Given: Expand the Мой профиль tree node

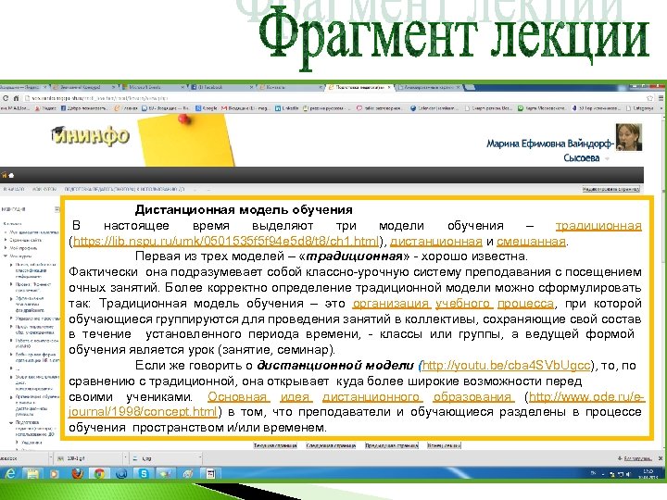Looking at the screenshot, I should (6, 248).
